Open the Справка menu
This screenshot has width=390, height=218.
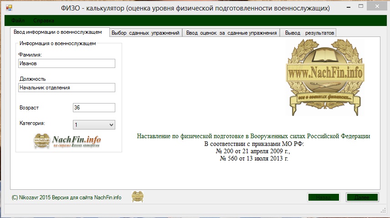[44, 21]
